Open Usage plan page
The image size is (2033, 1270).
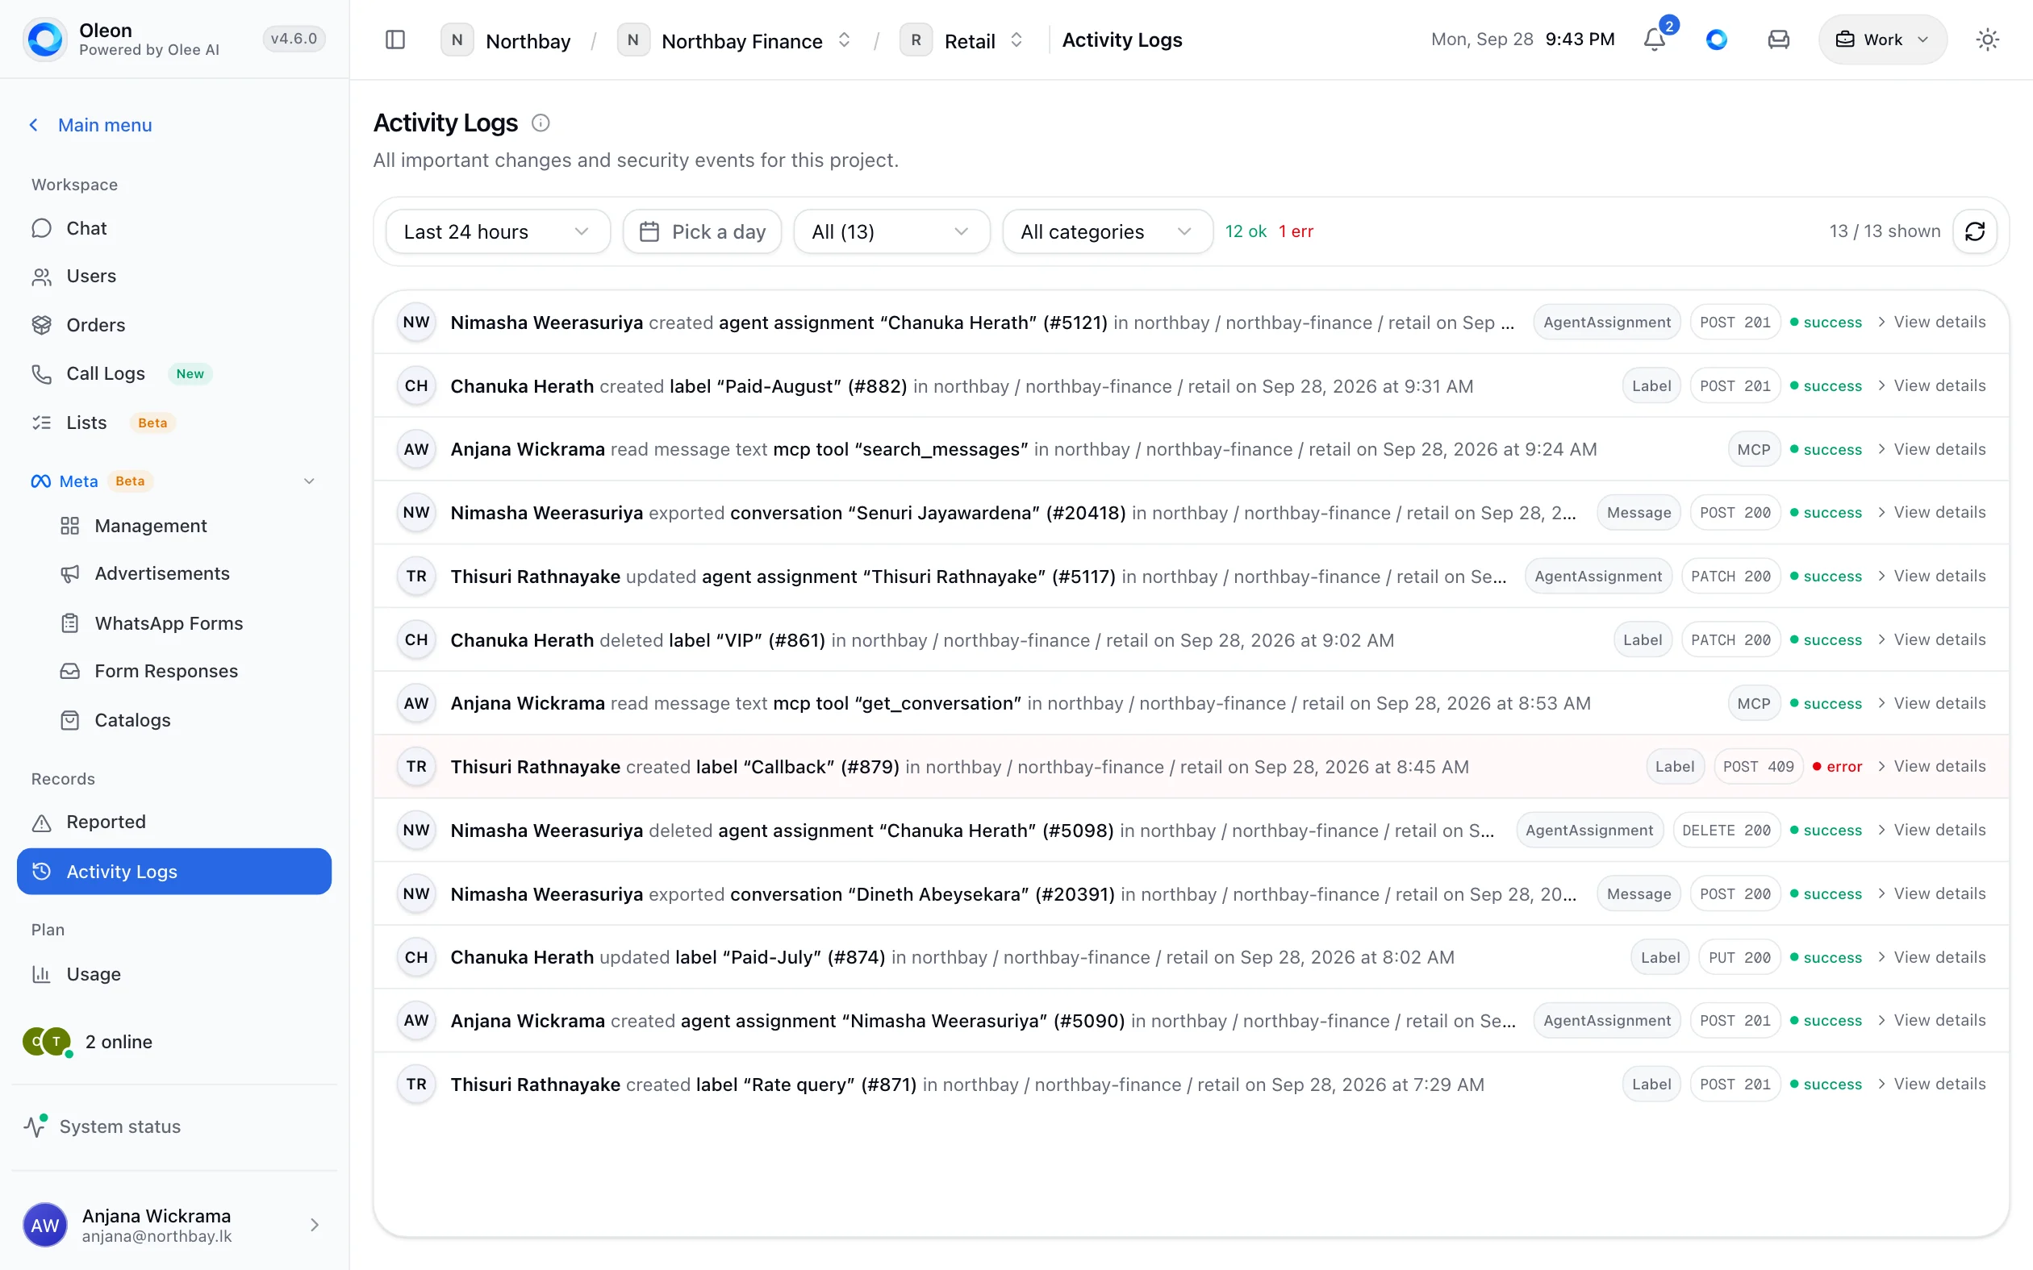pyautogui.click(x=174, y=974)
